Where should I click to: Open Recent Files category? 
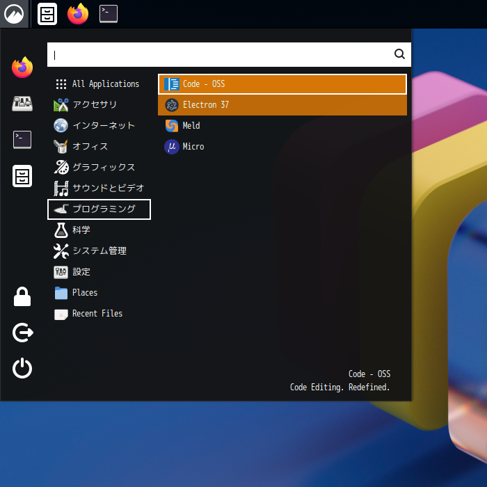point(99,314)
